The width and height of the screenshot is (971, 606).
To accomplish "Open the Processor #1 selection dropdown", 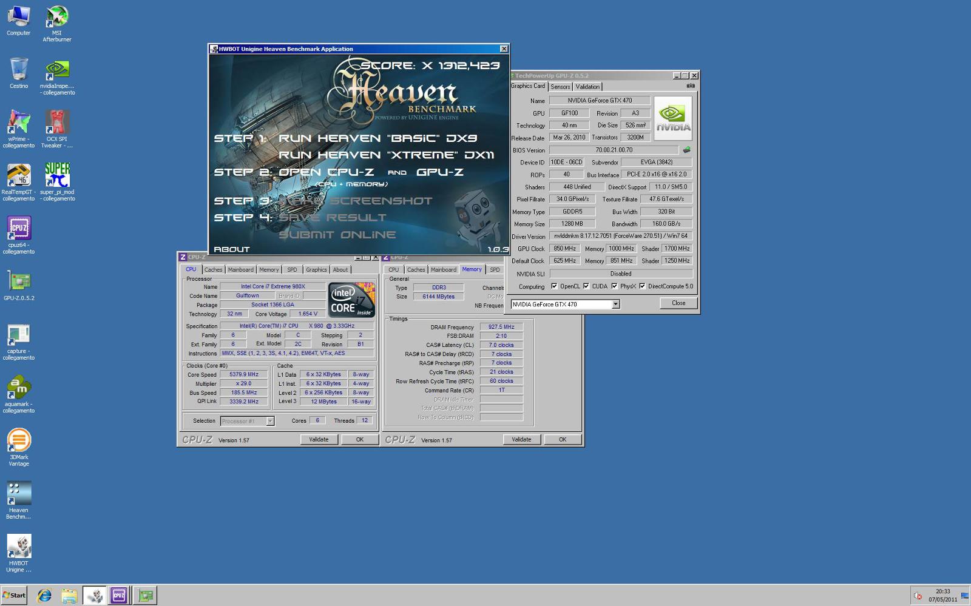I will tap(270, 421).
